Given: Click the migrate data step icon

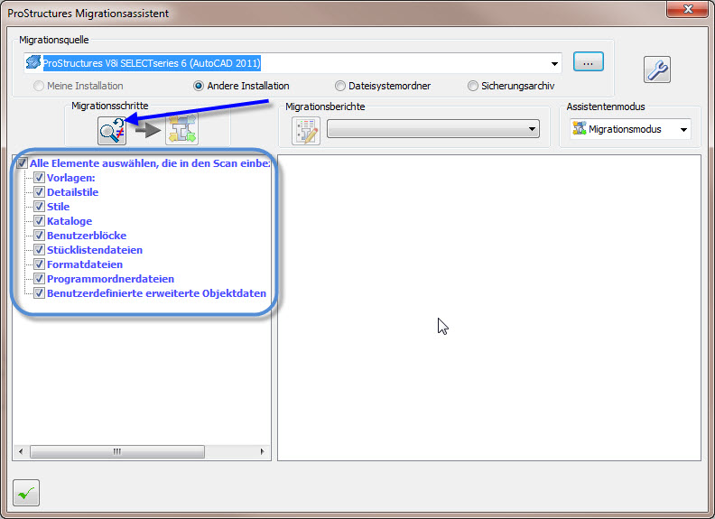Looking at the screenshot, I should (181, 131).
